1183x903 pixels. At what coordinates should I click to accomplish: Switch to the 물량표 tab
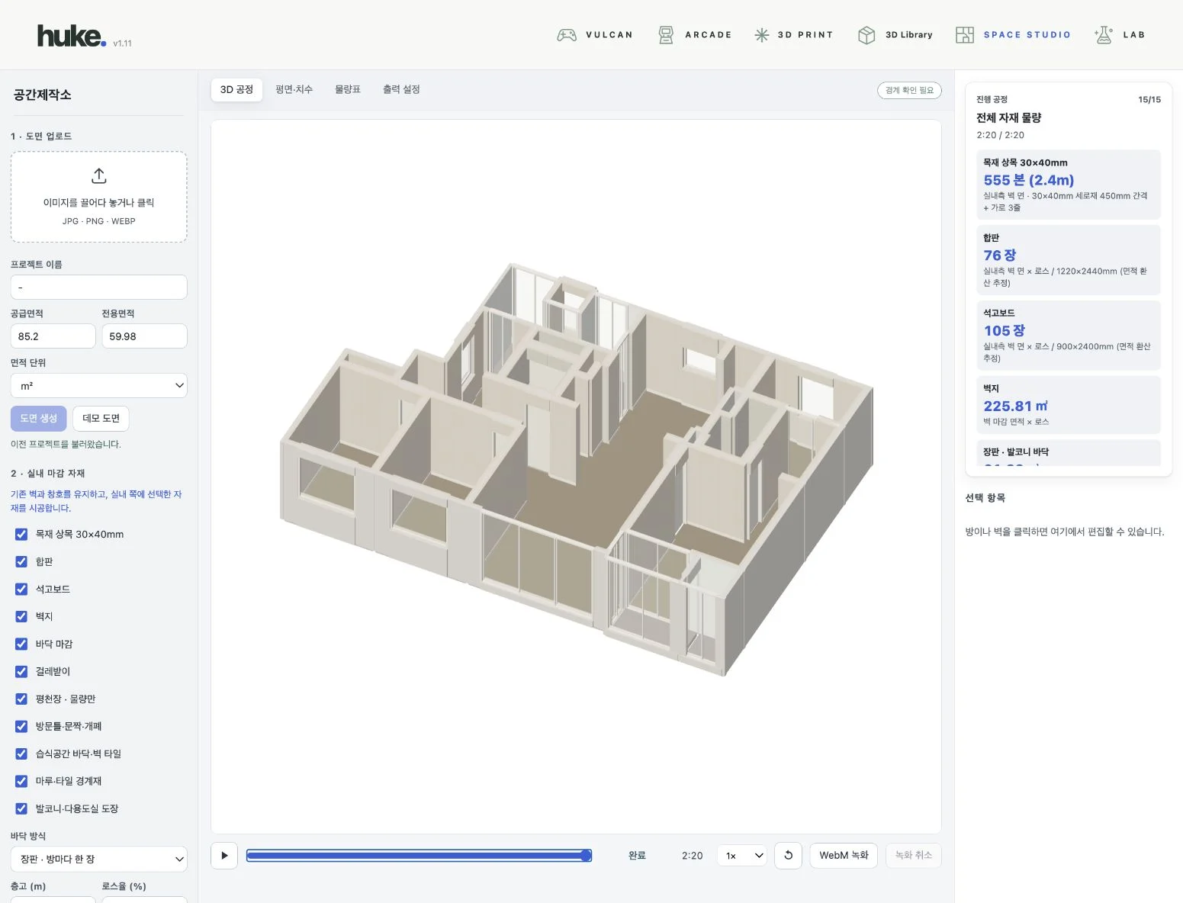[348, 90]
